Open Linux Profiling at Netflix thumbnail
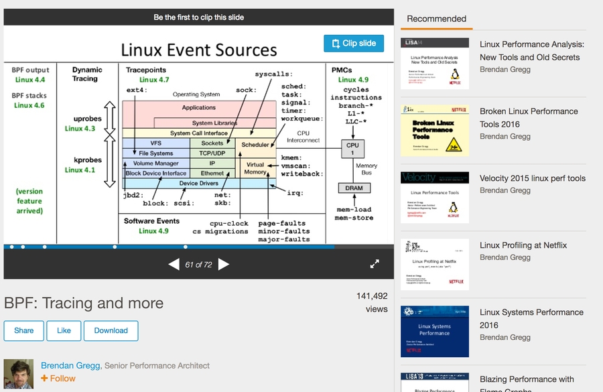 click(x=434, y=265)
